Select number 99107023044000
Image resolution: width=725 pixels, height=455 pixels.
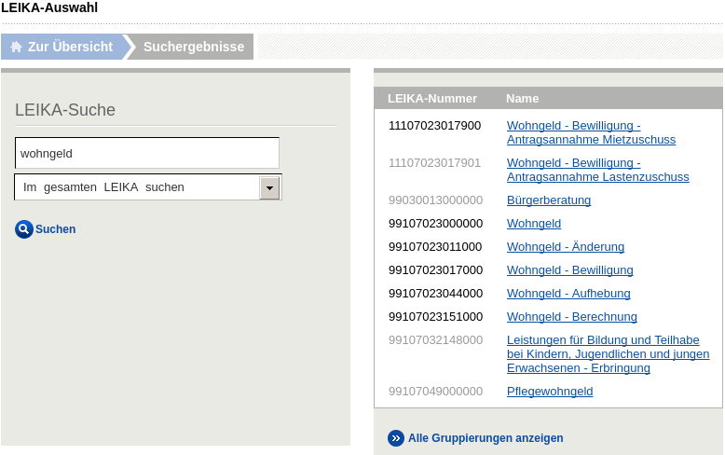435,293
